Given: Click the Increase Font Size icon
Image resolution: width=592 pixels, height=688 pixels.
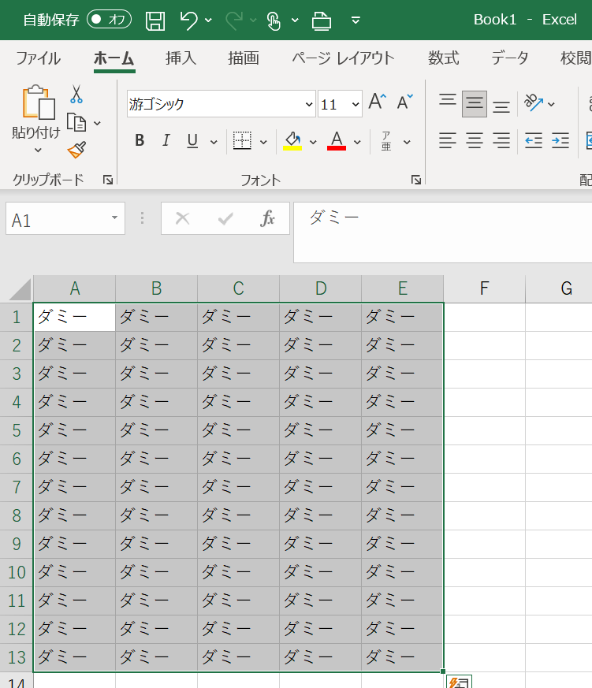Looking at the screenshot, I should (377, 102).
